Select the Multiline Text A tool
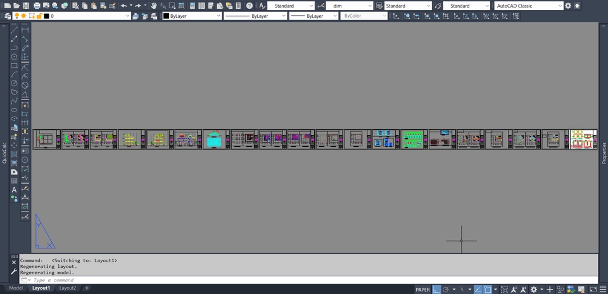Viewport: 608px width, 294px height. click(x=14, y=189)
